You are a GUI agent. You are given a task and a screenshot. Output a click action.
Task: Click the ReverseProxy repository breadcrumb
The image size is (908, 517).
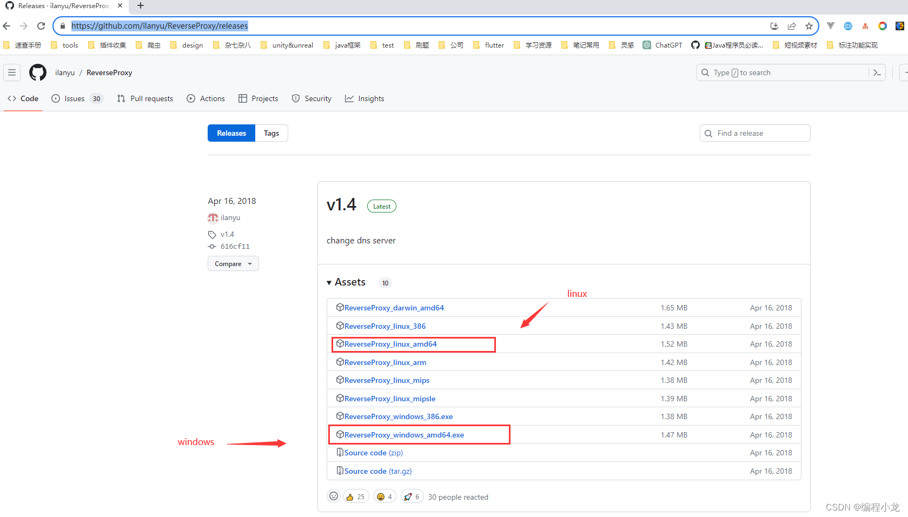pos(109,72)
